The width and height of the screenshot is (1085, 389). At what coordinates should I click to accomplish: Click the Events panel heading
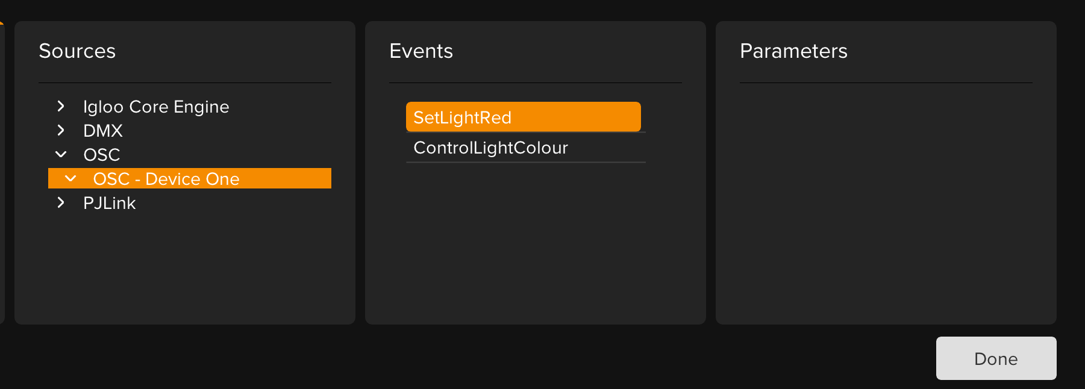click(421, 51)
